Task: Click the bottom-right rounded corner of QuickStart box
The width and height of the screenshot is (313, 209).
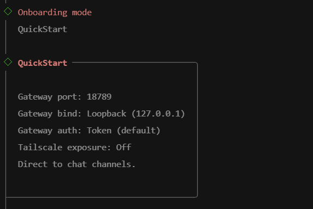Action: pyautogui.click(x=196, y=196)
